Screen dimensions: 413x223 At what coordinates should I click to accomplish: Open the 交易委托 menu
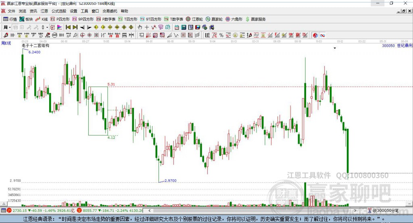pyautogui.click(x=110, y=11)
